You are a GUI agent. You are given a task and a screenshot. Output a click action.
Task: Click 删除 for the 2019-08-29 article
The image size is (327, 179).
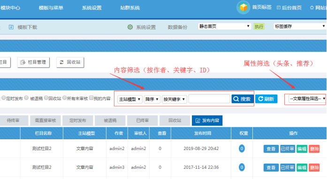[314, 149]
